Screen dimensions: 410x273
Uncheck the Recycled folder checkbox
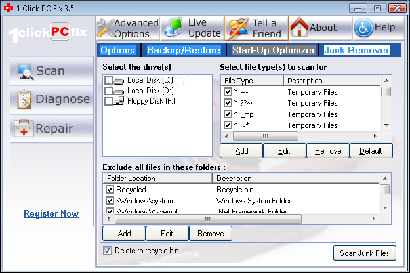[x=110, y=189]
